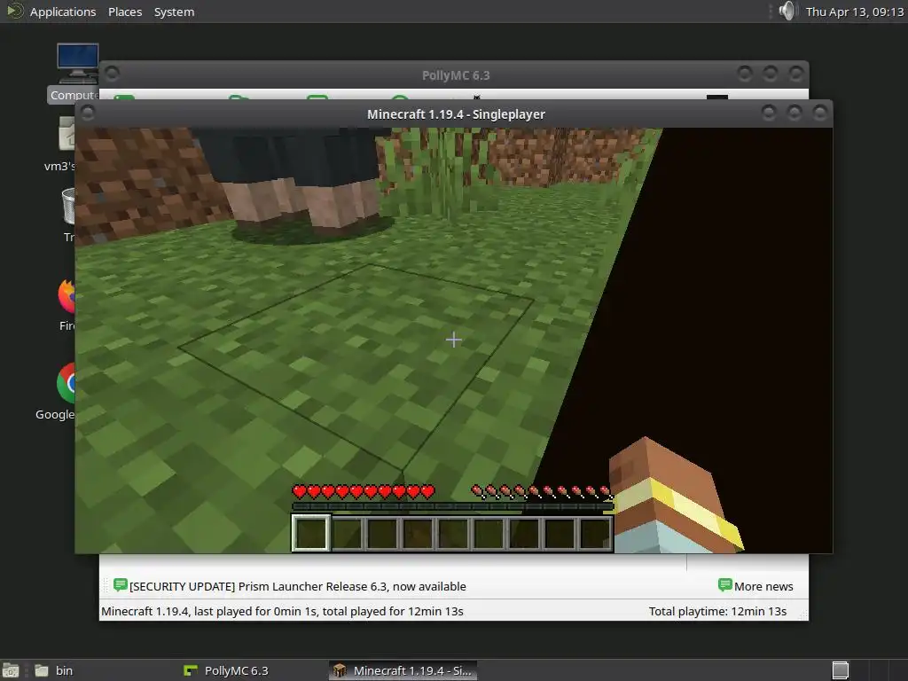Click the clock showing Thu Apr 13
Screen dimensions: 908x681
[854, 12]
